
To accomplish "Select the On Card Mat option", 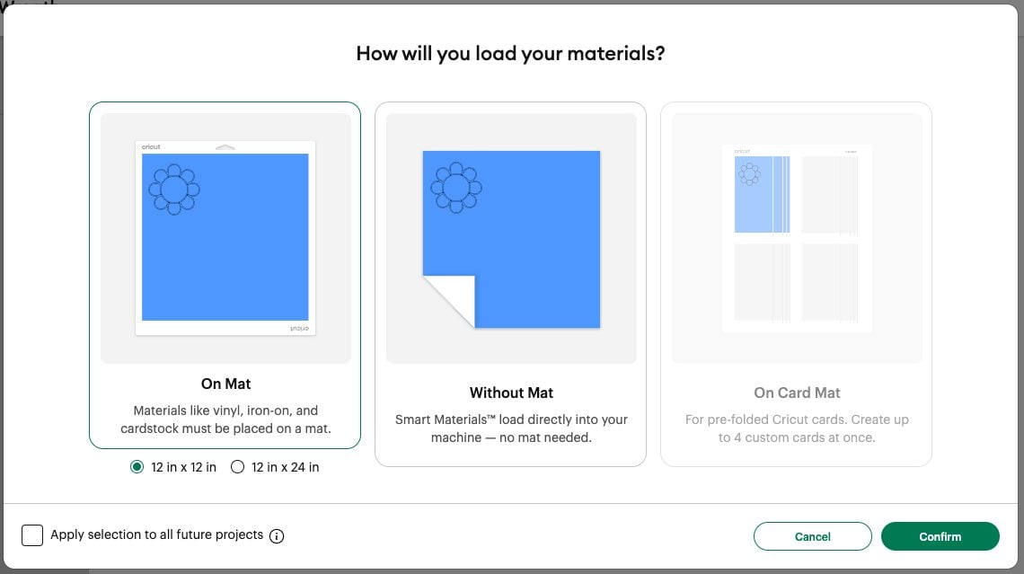I will click(795, 283).
